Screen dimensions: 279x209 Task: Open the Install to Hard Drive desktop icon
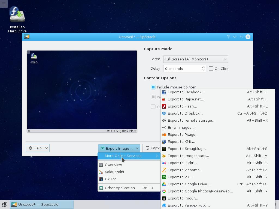click(17, 20)
